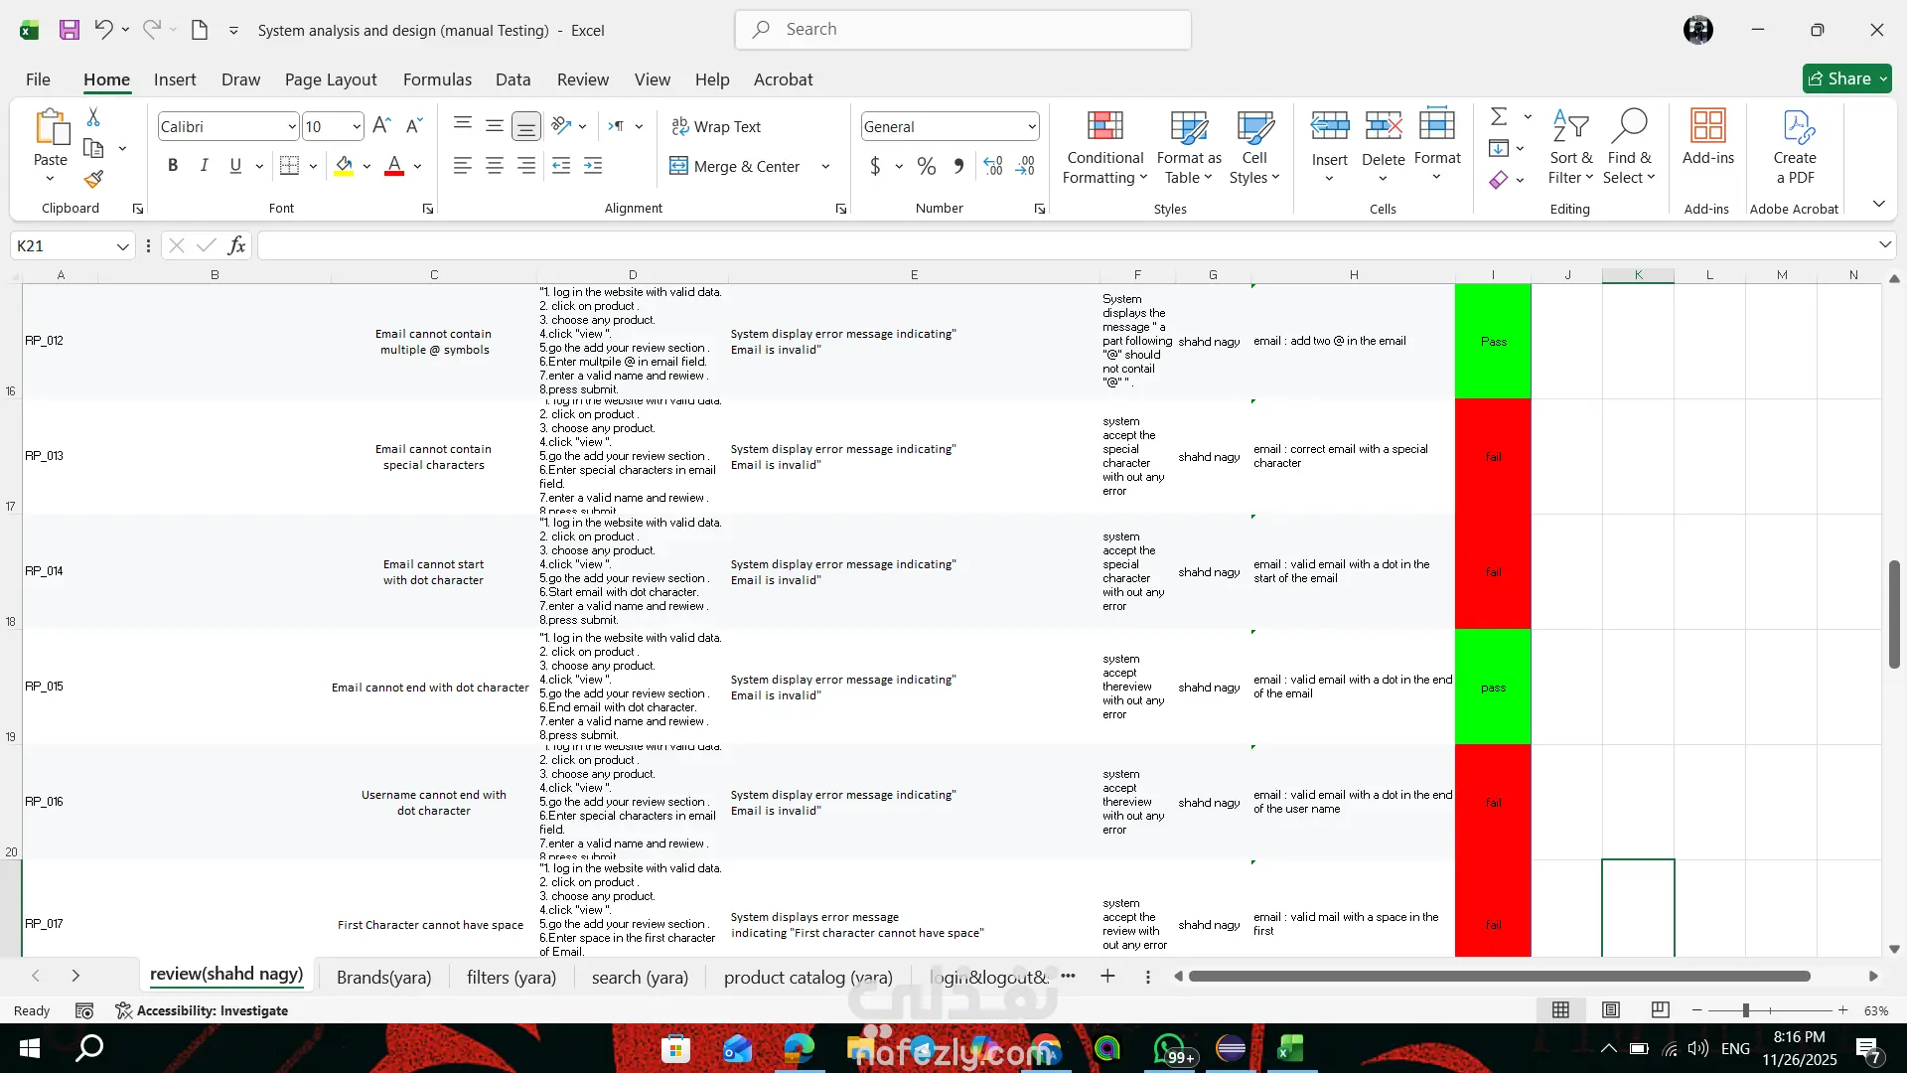1907x1073 pixels.
Task: Expand the font name dropdown (Calibri)
Action: point(291,126)
